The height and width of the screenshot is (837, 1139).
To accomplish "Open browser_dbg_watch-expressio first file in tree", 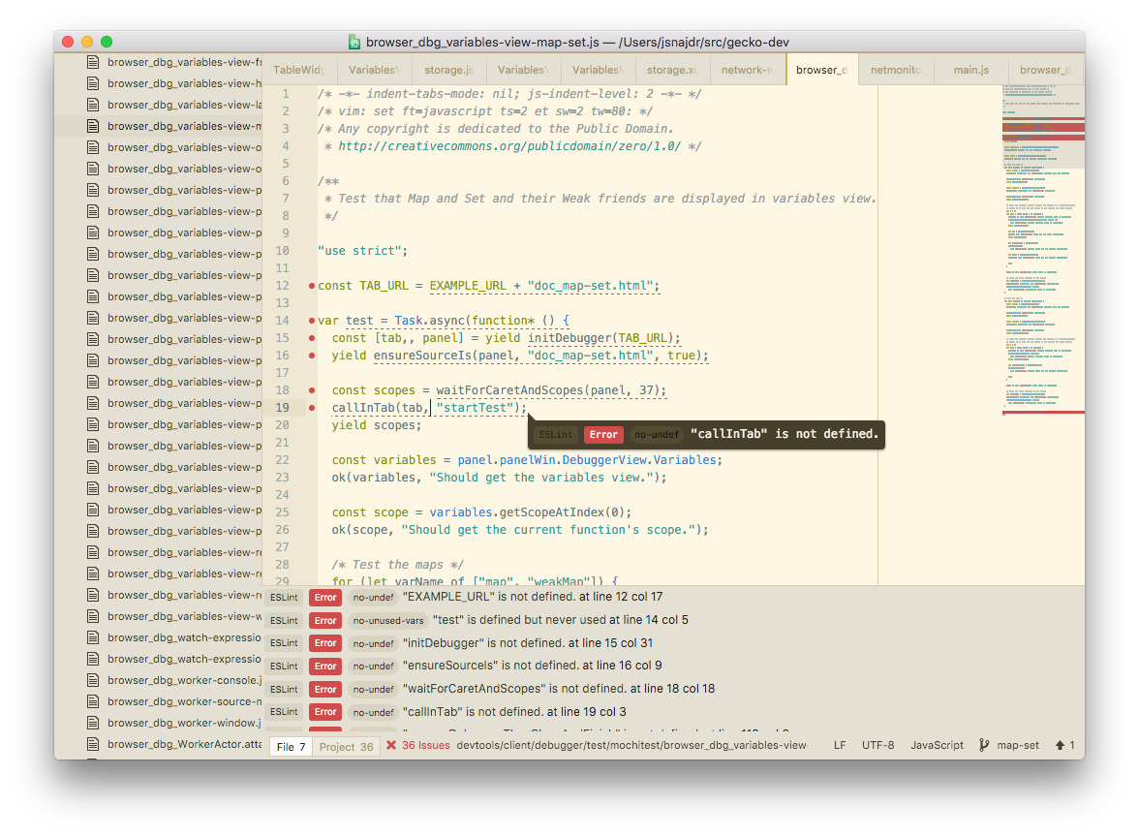I will click(x=184, y=637).
